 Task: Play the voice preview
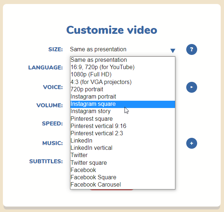[x=191, y=87]
